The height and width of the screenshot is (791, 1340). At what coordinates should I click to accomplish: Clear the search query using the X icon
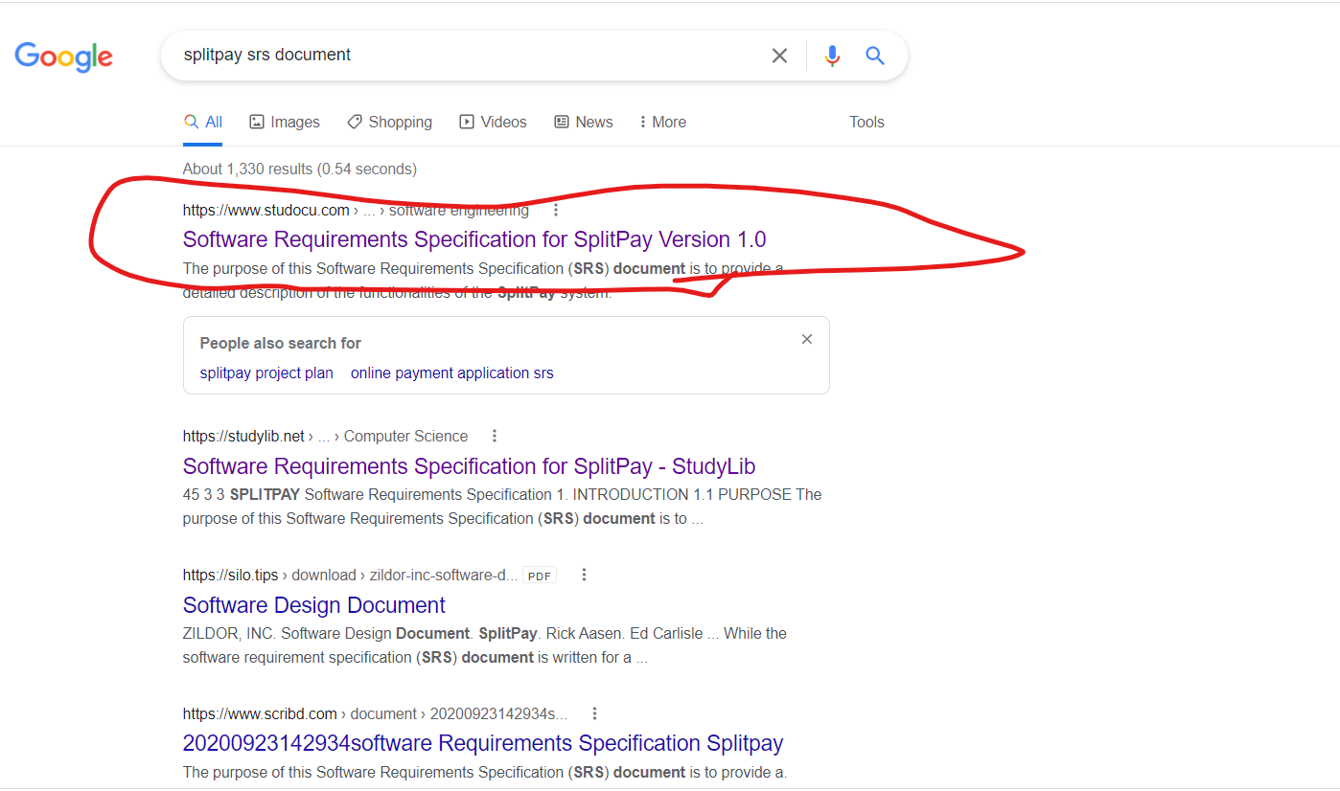779,55
